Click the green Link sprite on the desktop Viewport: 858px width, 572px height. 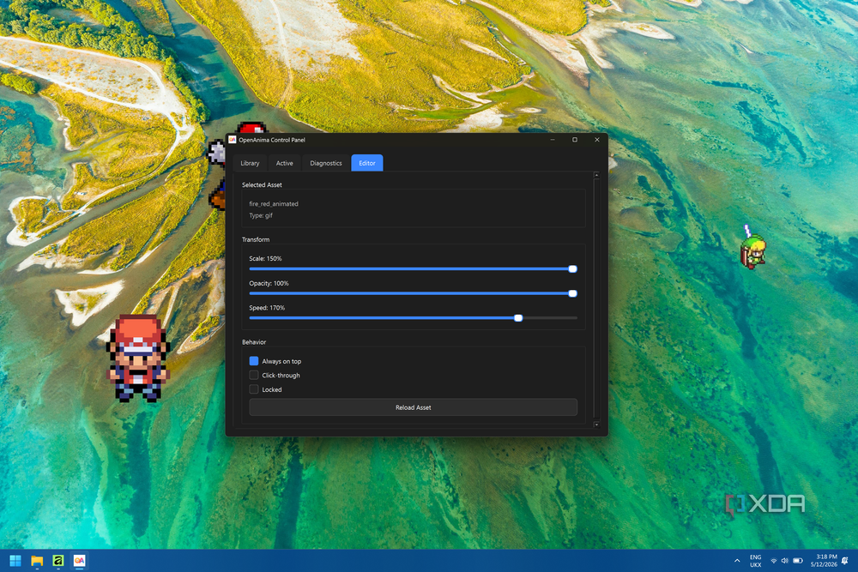point(753,247)
